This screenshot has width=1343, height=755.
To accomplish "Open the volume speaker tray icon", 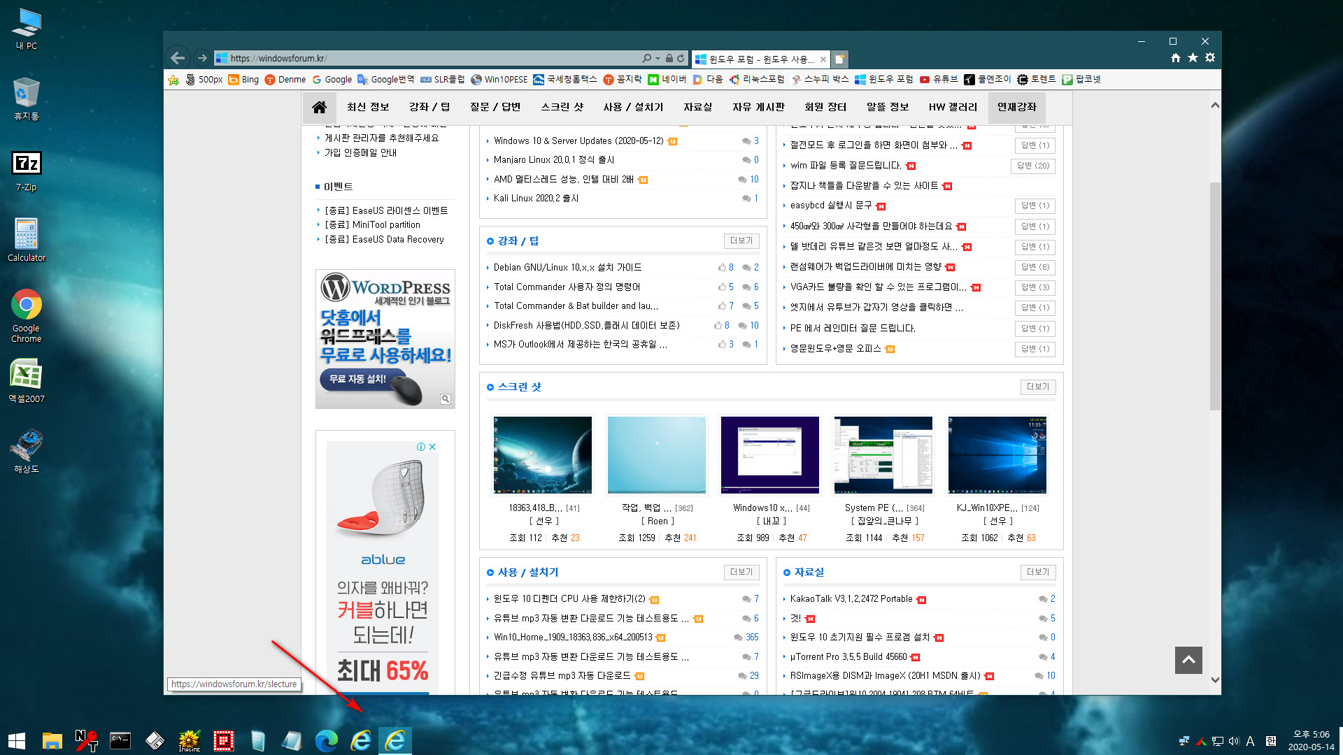I will point(1234,741).
